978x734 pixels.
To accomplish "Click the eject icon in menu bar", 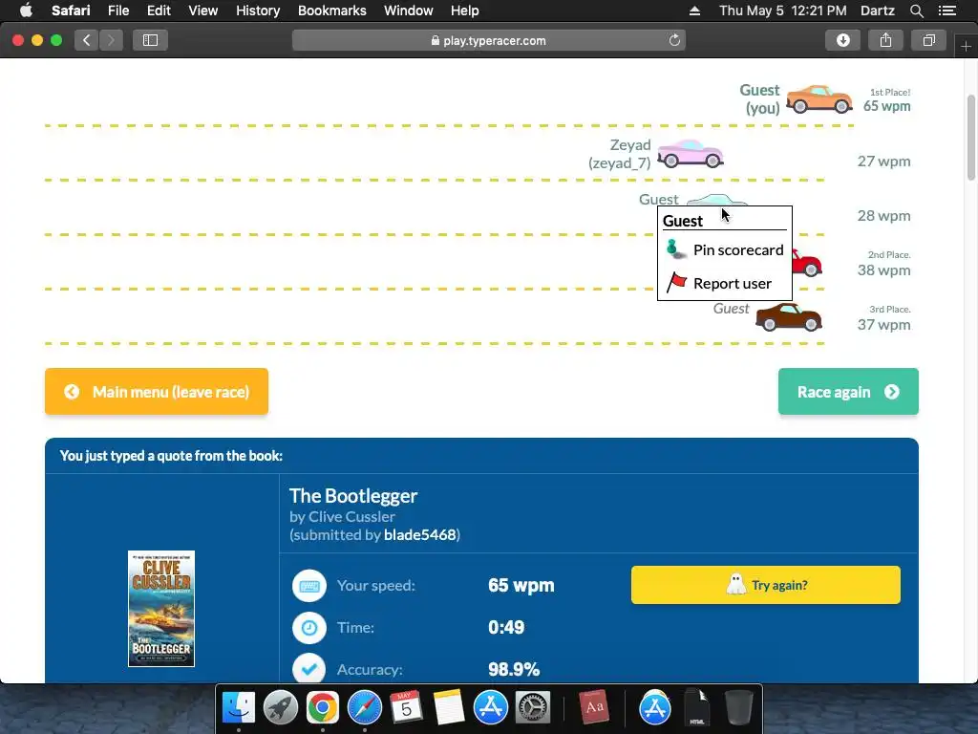I will click(694, 11).
